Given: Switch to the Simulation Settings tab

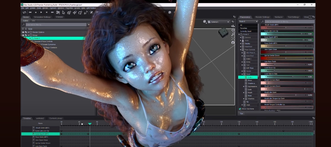Looking at the screenshot, I should tap(42, 17).
